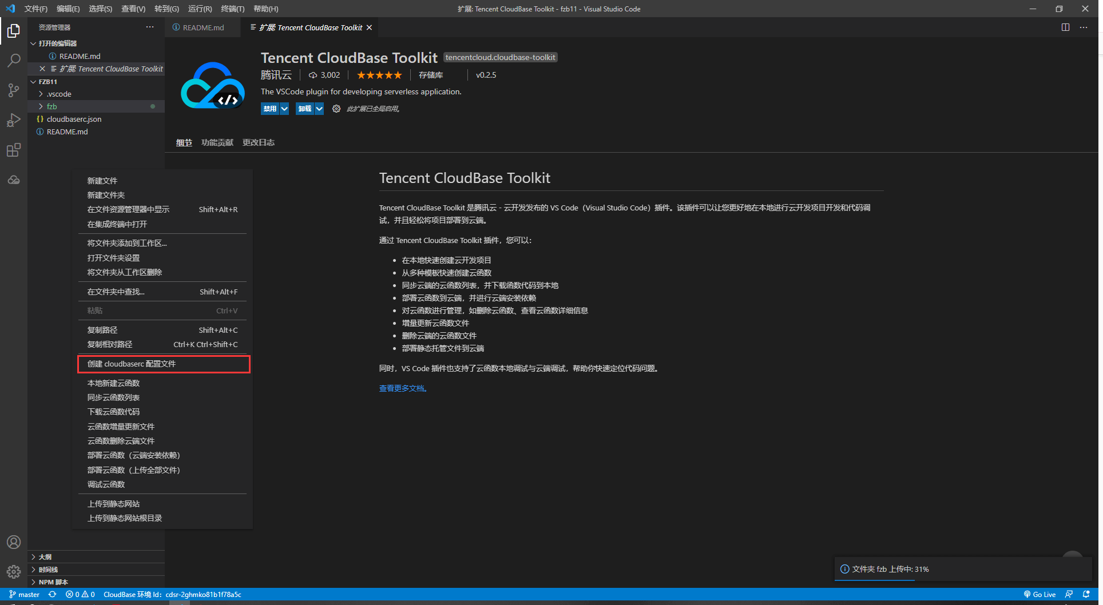Open the Extensions view icon
The width and height of the screenshot is (1103, 605).
(14, 150)
